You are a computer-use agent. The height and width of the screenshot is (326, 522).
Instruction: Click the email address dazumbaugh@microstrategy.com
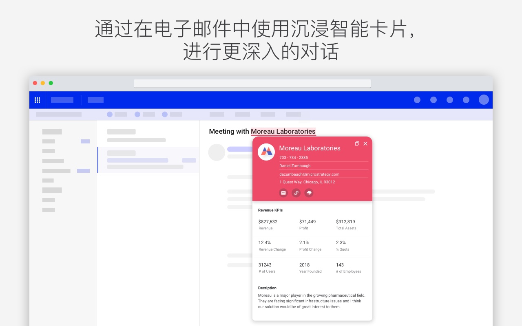pyautogui.click(x=309, y=174)
